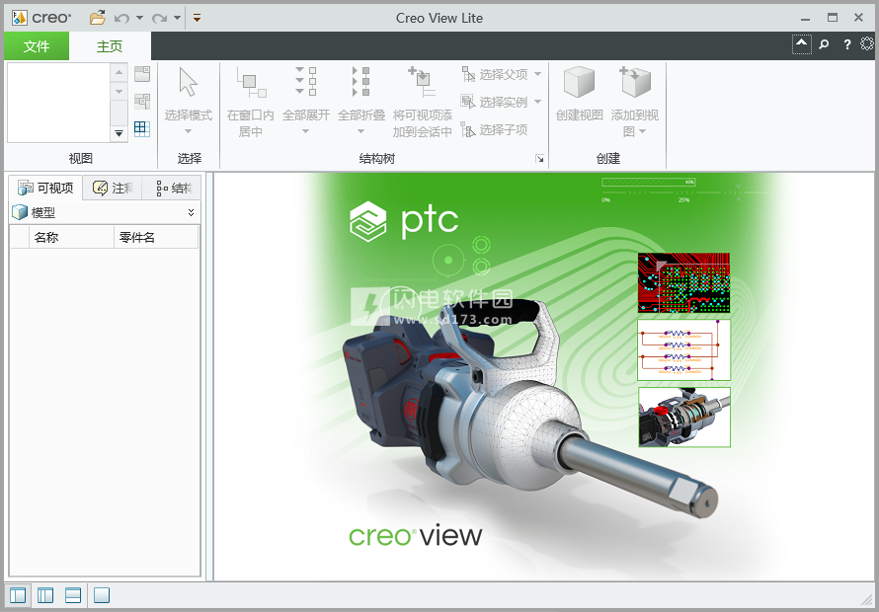Screen dimensions: 879x612
Task: Open the 选择父项 dropdown arrow
Action: pyautogui.click(x=537, y=74)
